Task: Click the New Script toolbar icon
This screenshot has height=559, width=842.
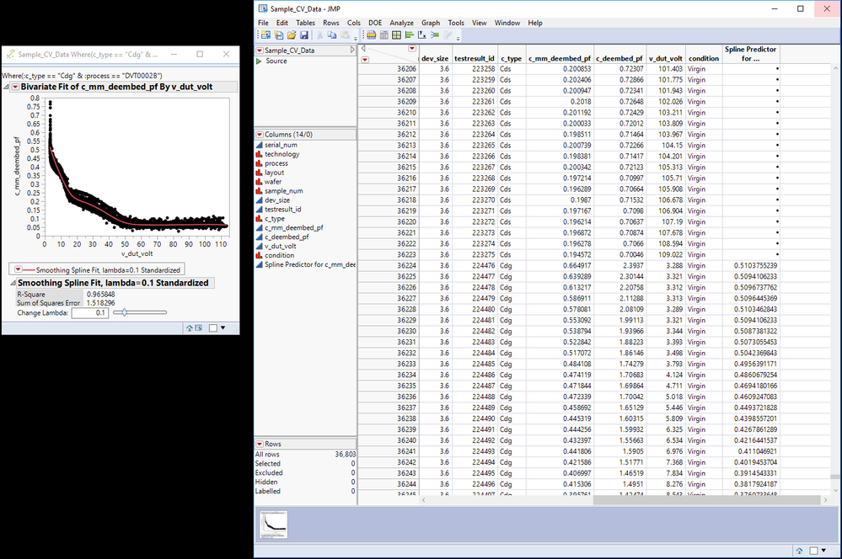Action: click(x=278, y=35)
